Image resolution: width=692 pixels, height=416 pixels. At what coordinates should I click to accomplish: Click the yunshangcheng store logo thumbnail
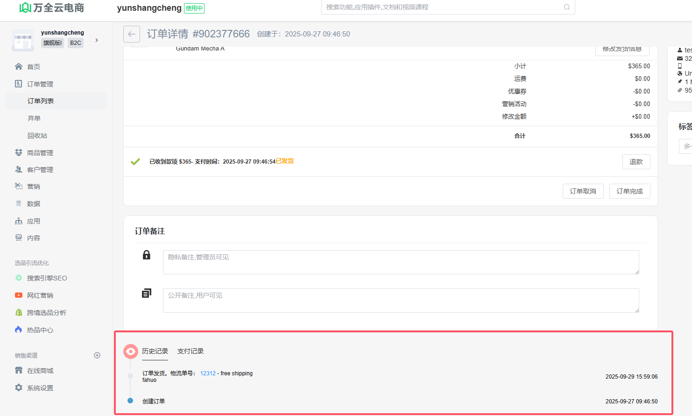click(23, 41)
